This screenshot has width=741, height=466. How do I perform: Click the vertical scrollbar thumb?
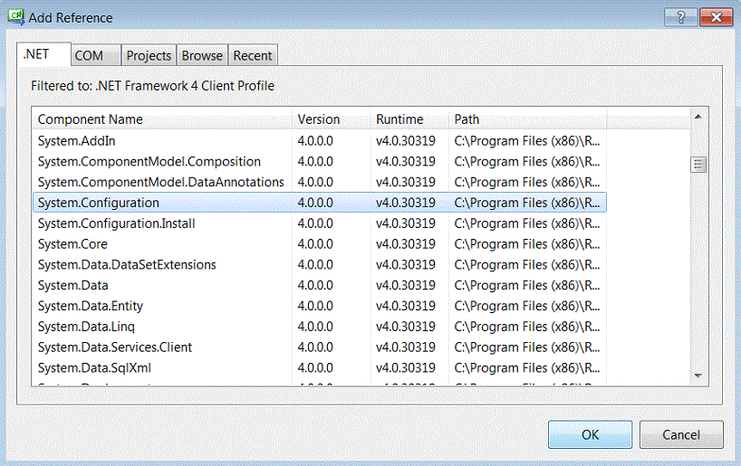point(698,165)
